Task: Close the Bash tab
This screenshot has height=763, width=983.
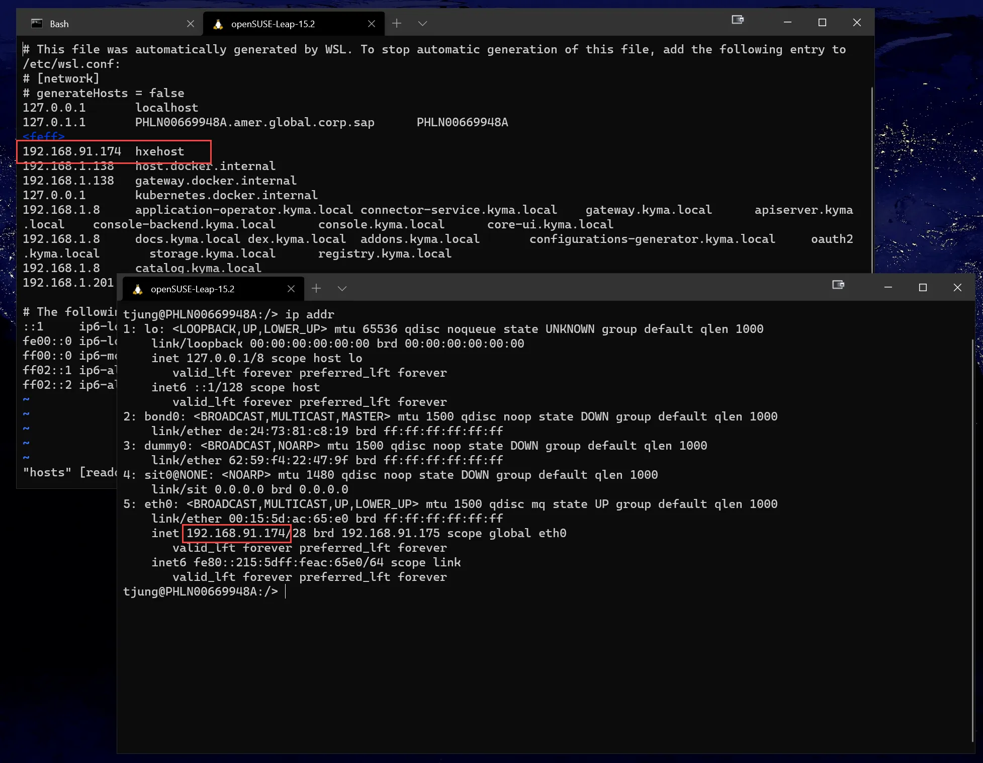Action: tap(191, 23)
